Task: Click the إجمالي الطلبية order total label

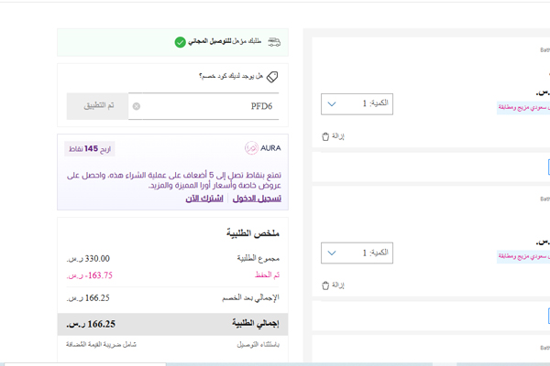Action: coord(256,324)
